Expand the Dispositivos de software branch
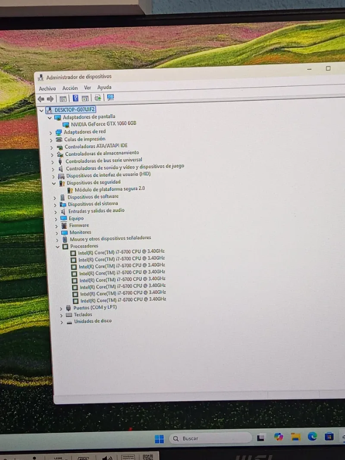 point(55,198)
